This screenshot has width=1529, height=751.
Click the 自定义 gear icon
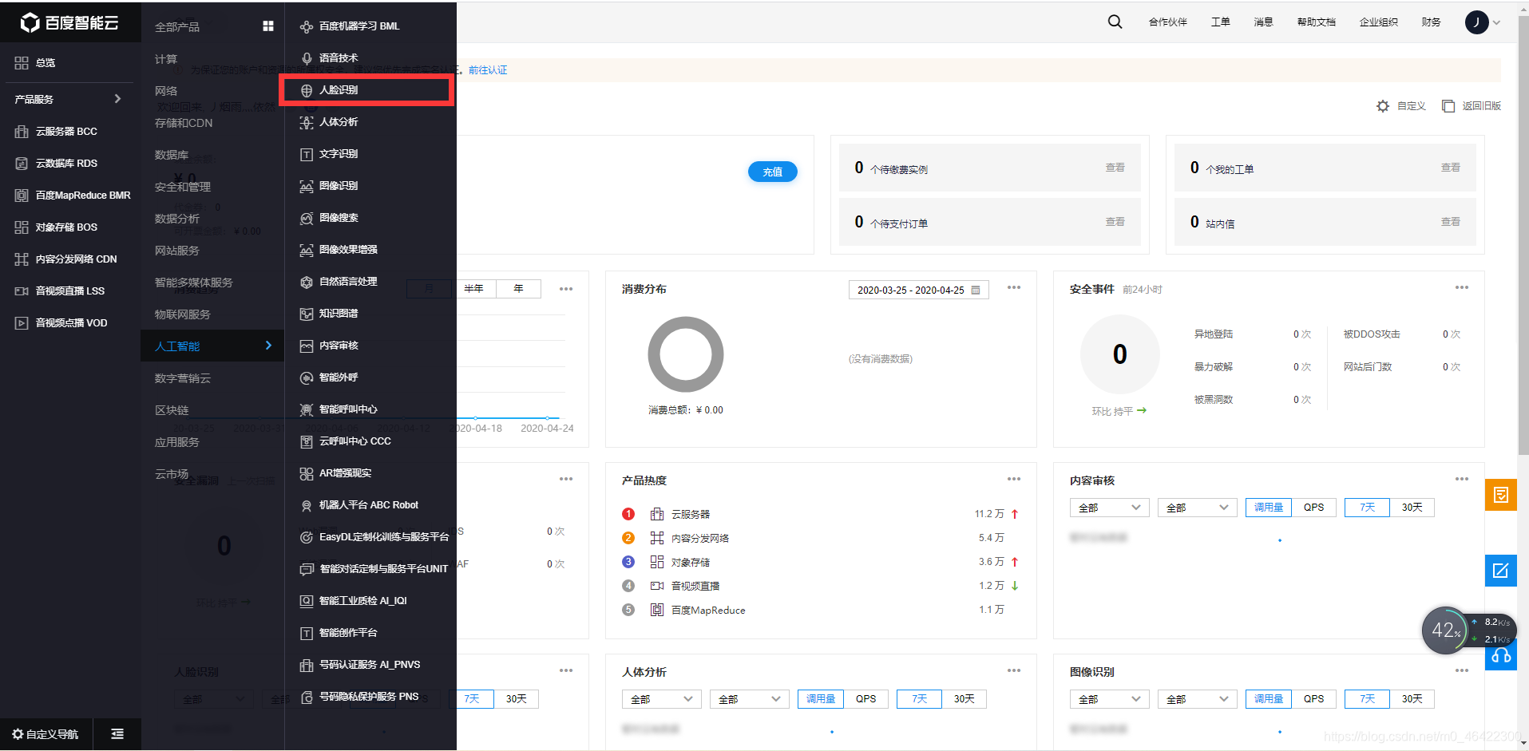pos(1383,106)
